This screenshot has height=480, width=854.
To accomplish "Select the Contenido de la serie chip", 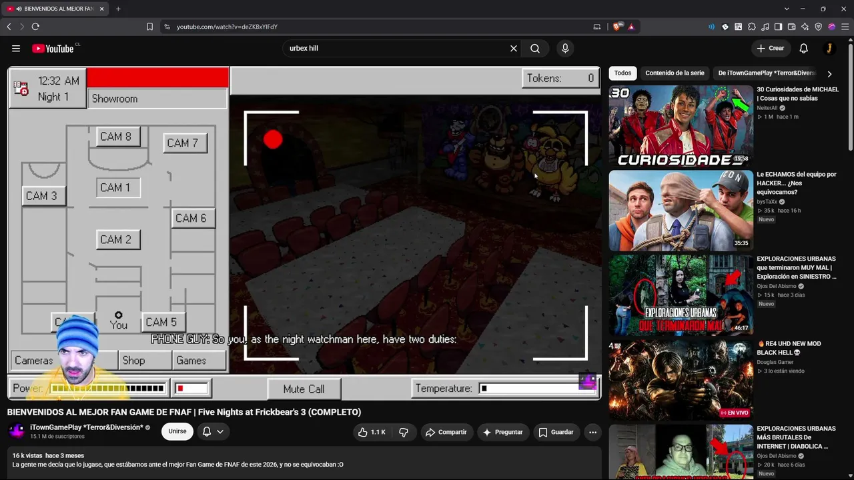I will [675, 73].
